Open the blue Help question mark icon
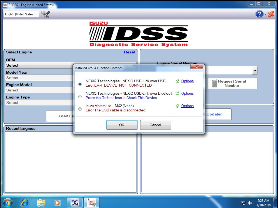The height and width of the screenshot is (208, 278). click(x=259, y=14)
